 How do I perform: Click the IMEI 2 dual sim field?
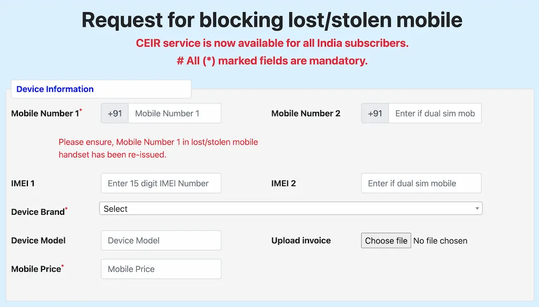421,183
